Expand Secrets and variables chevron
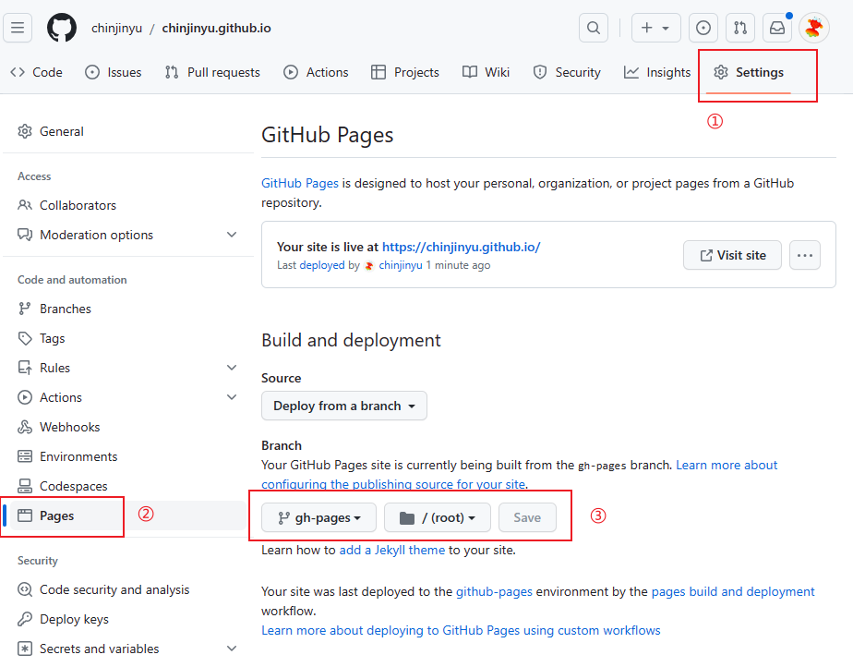853x667 pixels. point(232,649)
